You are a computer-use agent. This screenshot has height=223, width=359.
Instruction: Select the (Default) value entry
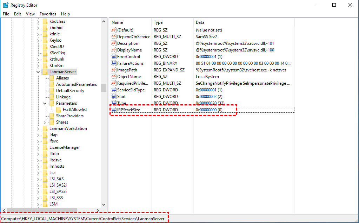click(125, 30)
